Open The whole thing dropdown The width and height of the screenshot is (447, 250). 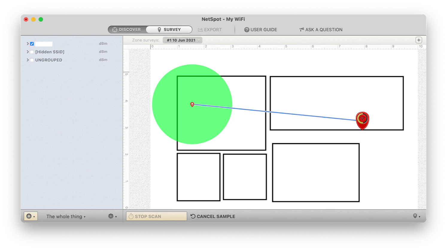[x=66, y=217]
